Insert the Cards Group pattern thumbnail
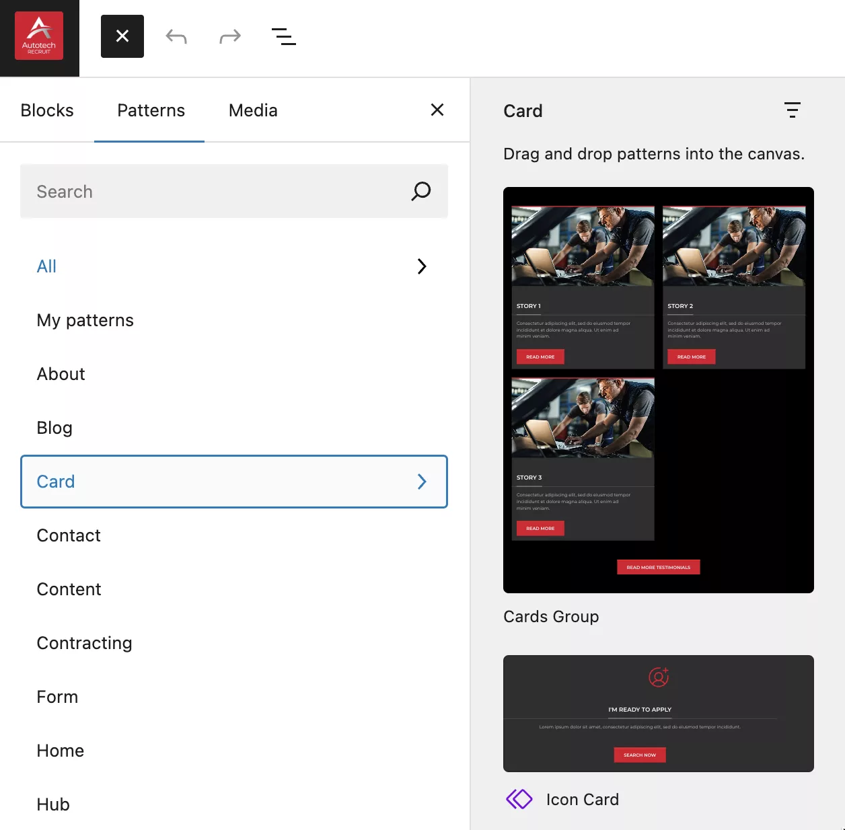 (658, 390)
